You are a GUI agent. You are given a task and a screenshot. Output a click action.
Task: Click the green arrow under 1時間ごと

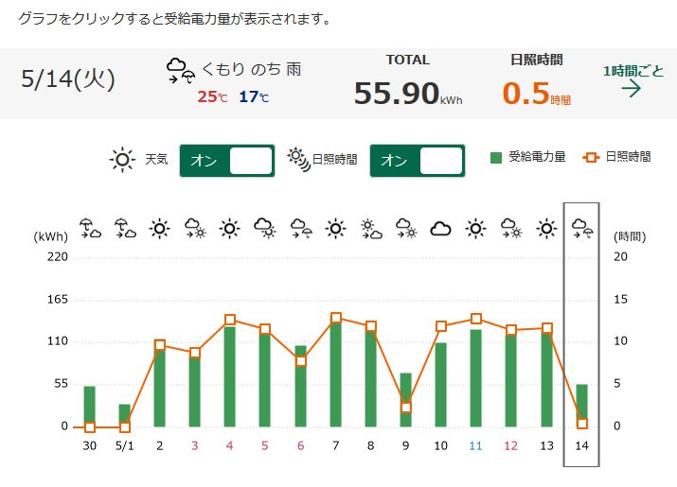pos(632,89)
